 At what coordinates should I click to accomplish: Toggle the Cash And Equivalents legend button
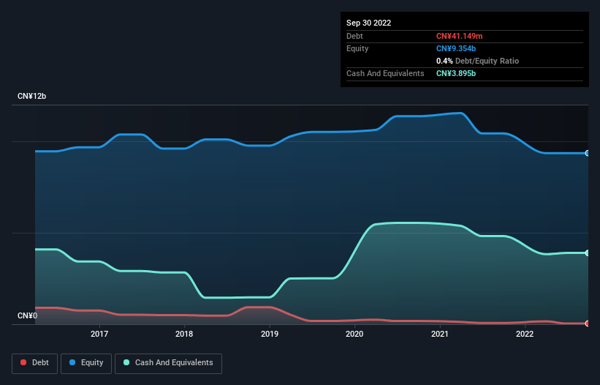pyautogui.click(x=168, y=363)
